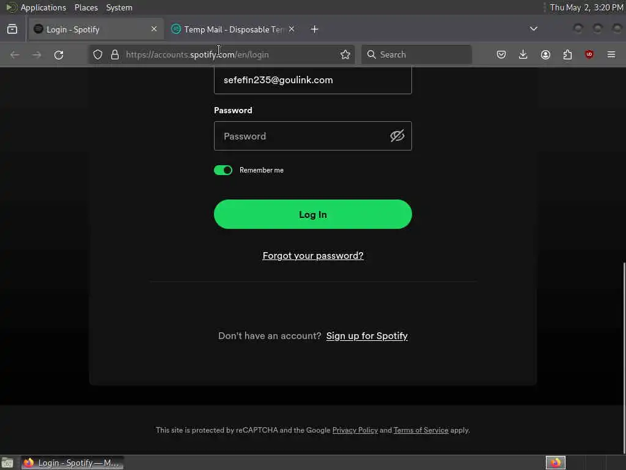626x470 pixels.
Task: Open the Firefox hamburger menu
Action: [x=611, y=54]
